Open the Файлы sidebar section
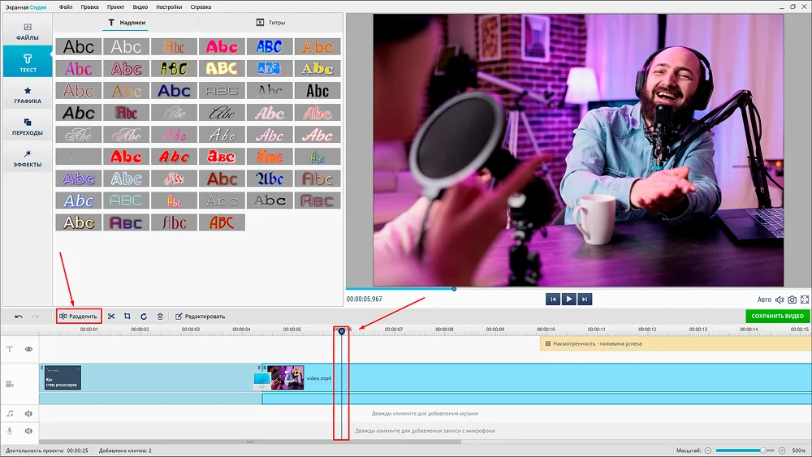This screenshot has height=457, width=812. [x=28, y=31]
